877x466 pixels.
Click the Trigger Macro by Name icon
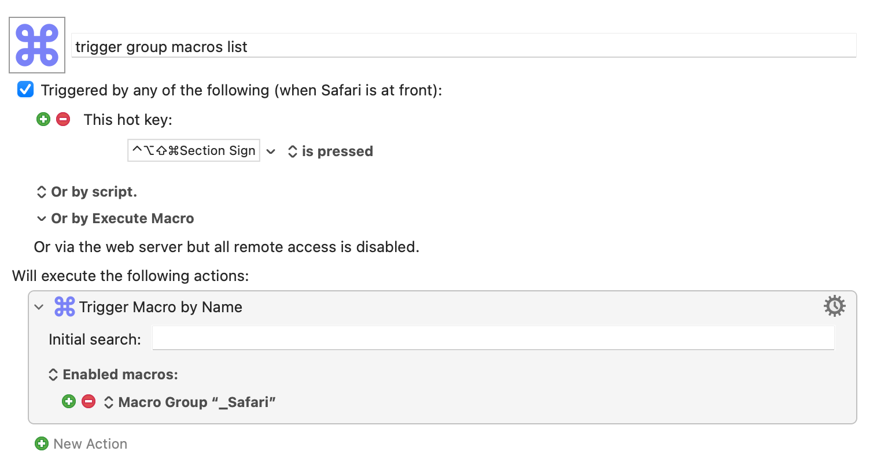coord(64,306)
